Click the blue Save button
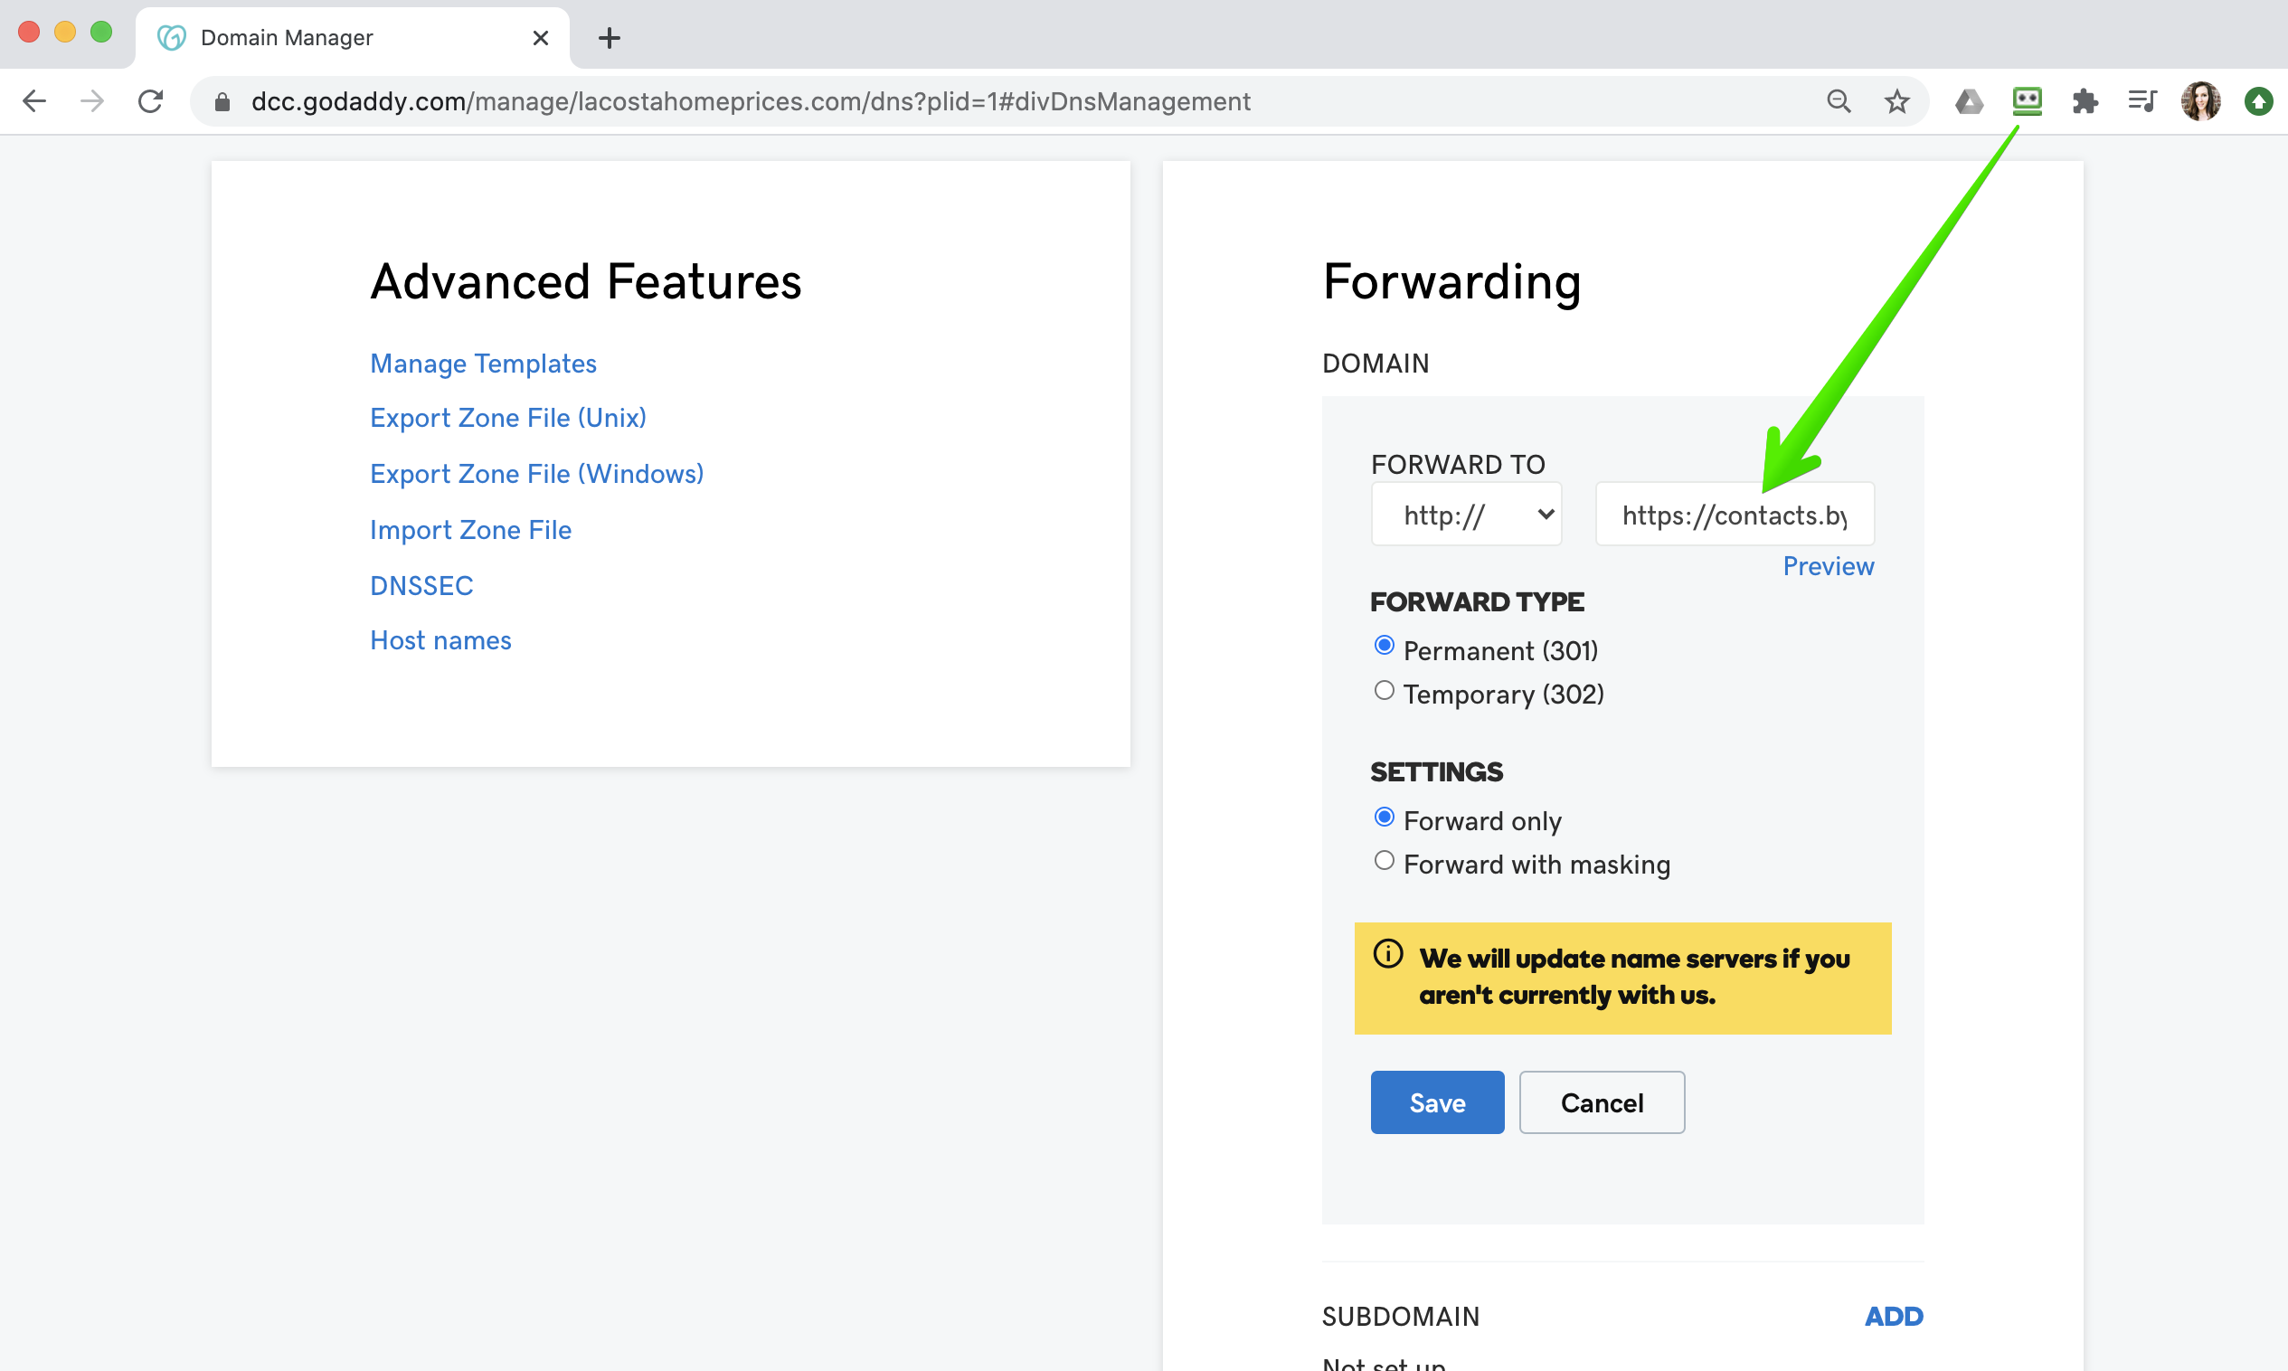The image size is (2288, 1371). pos(1436,1102)
